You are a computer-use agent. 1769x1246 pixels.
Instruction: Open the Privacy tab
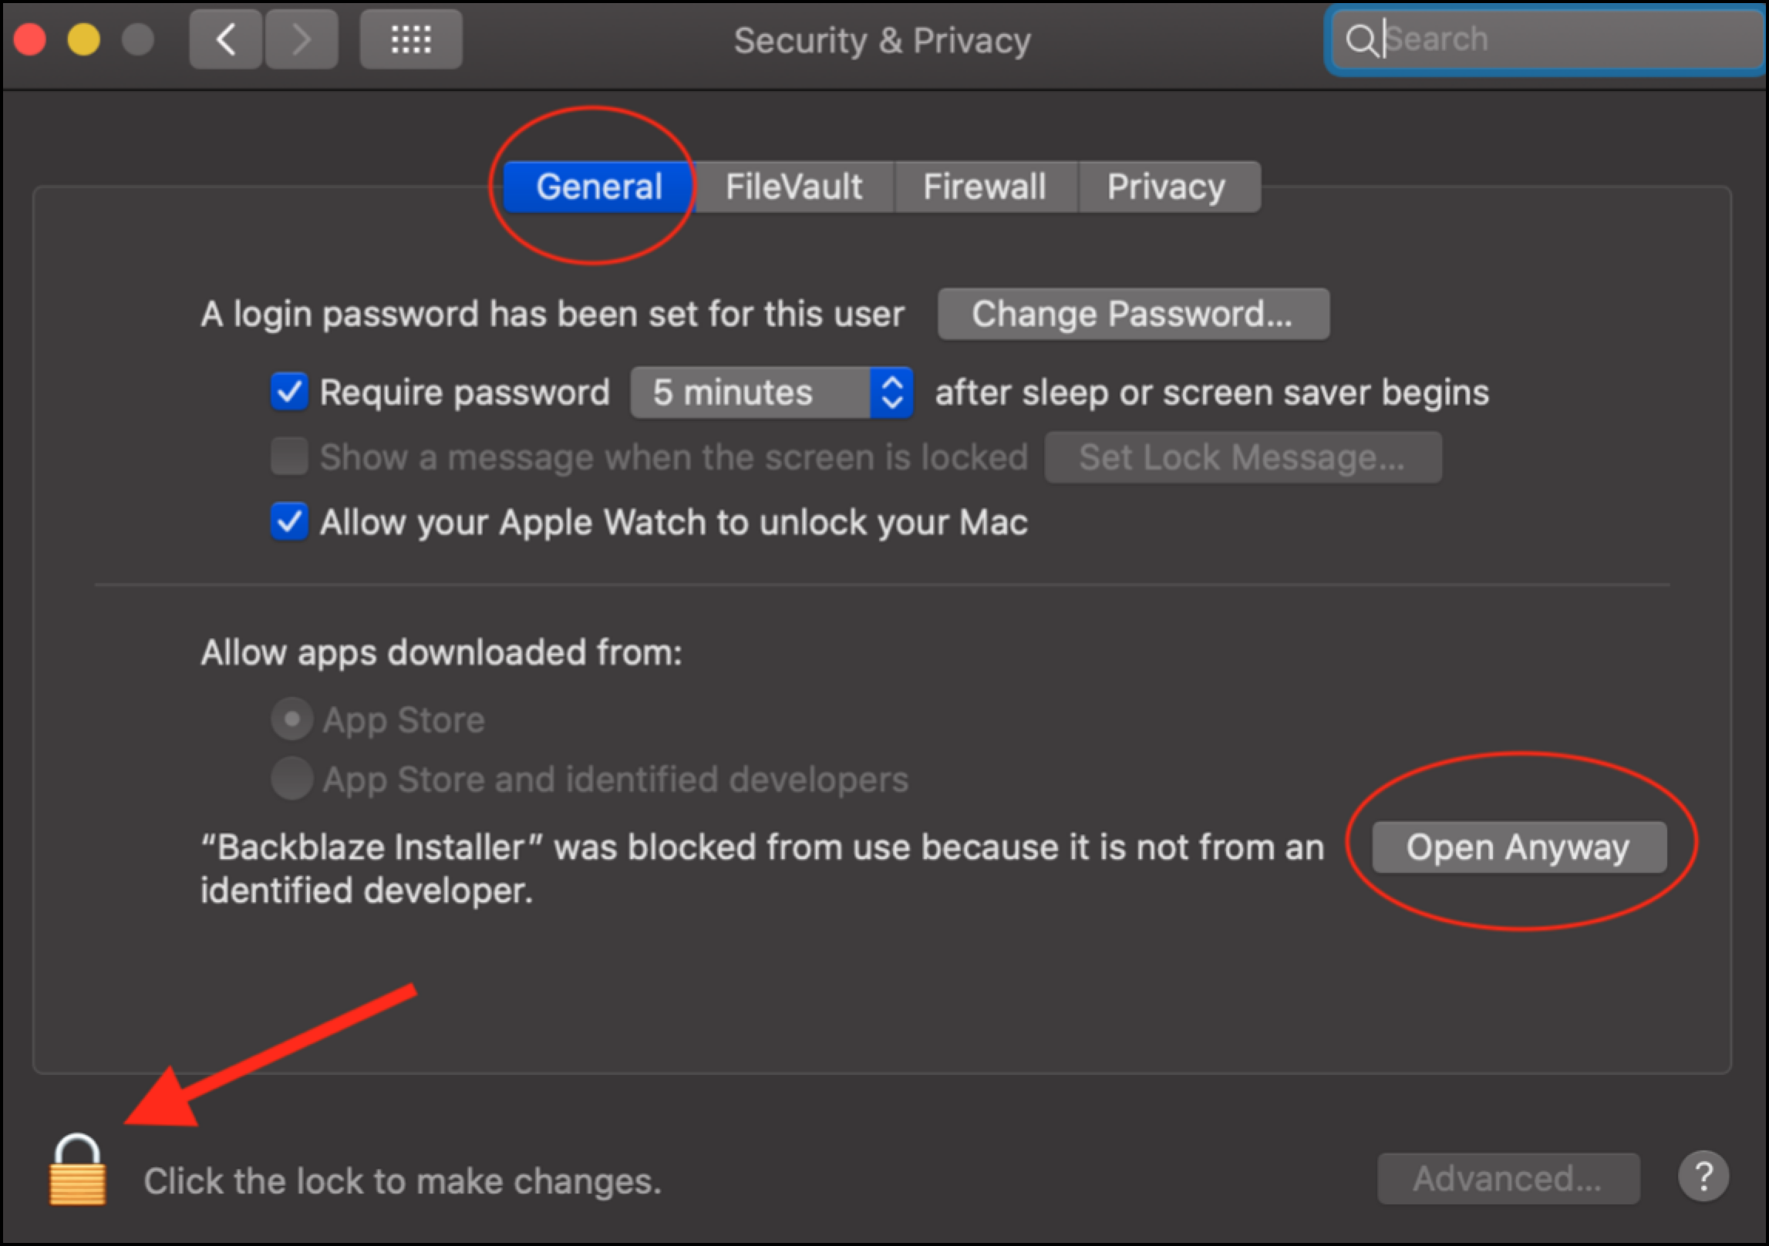1167,187
